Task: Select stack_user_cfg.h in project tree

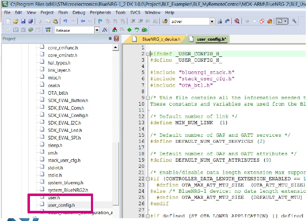Action: (64, 160)
